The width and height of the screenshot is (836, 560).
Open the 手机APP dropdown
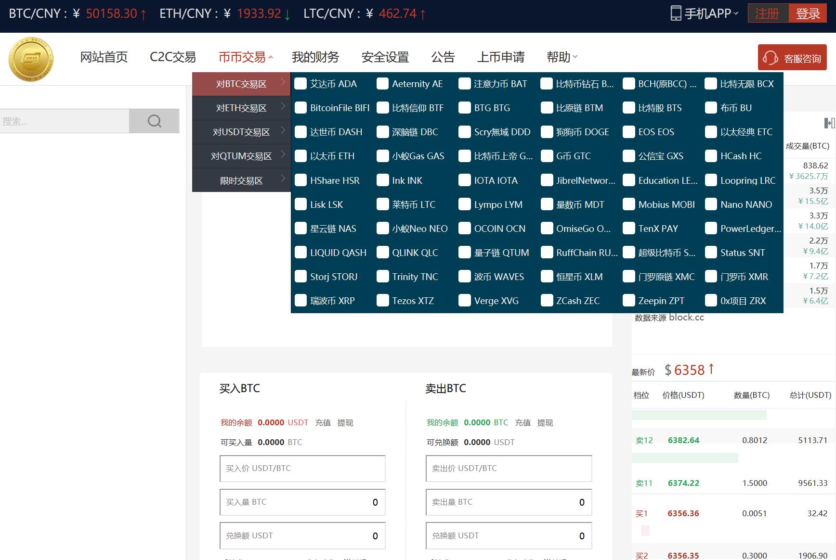coord(705,13)
